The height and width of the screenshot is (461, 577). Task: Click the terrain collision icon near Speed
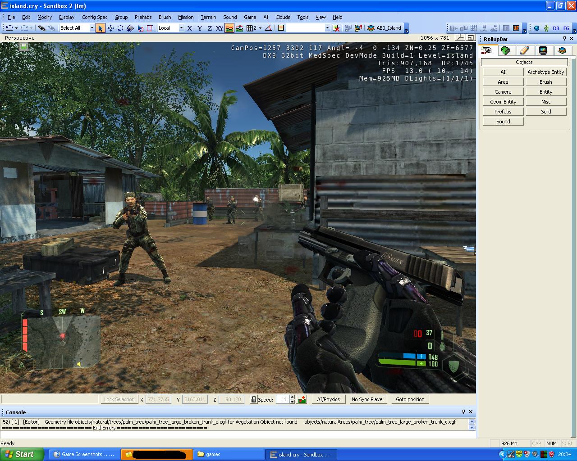(x=302, y=399)
